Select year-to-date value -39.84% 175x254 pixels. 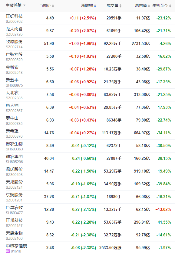[164, 184]
